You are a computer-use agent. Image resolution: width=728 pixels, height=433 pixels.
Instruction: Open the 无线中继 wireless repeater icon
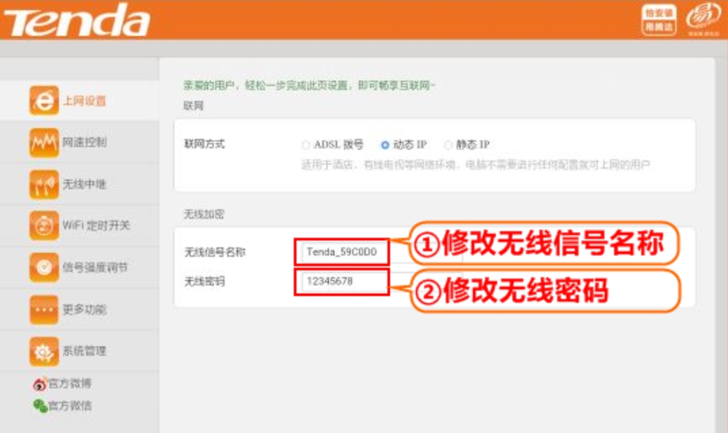click(44, 184)
